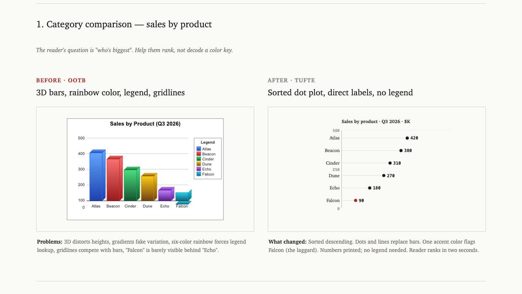522x294 pixels.
Task: Click the "180" value label in the dot plot
Action: (377, 188)
